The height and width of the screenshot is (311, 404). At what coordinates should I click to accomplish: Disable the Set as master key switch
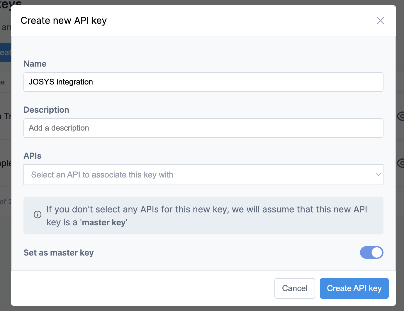(371, 252)
